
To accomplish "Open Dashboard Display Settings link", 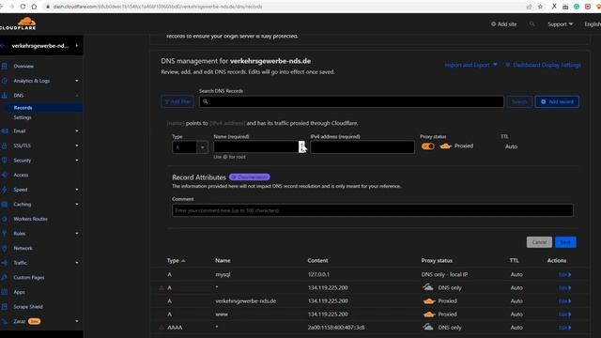I will click(x=543, y=65).
